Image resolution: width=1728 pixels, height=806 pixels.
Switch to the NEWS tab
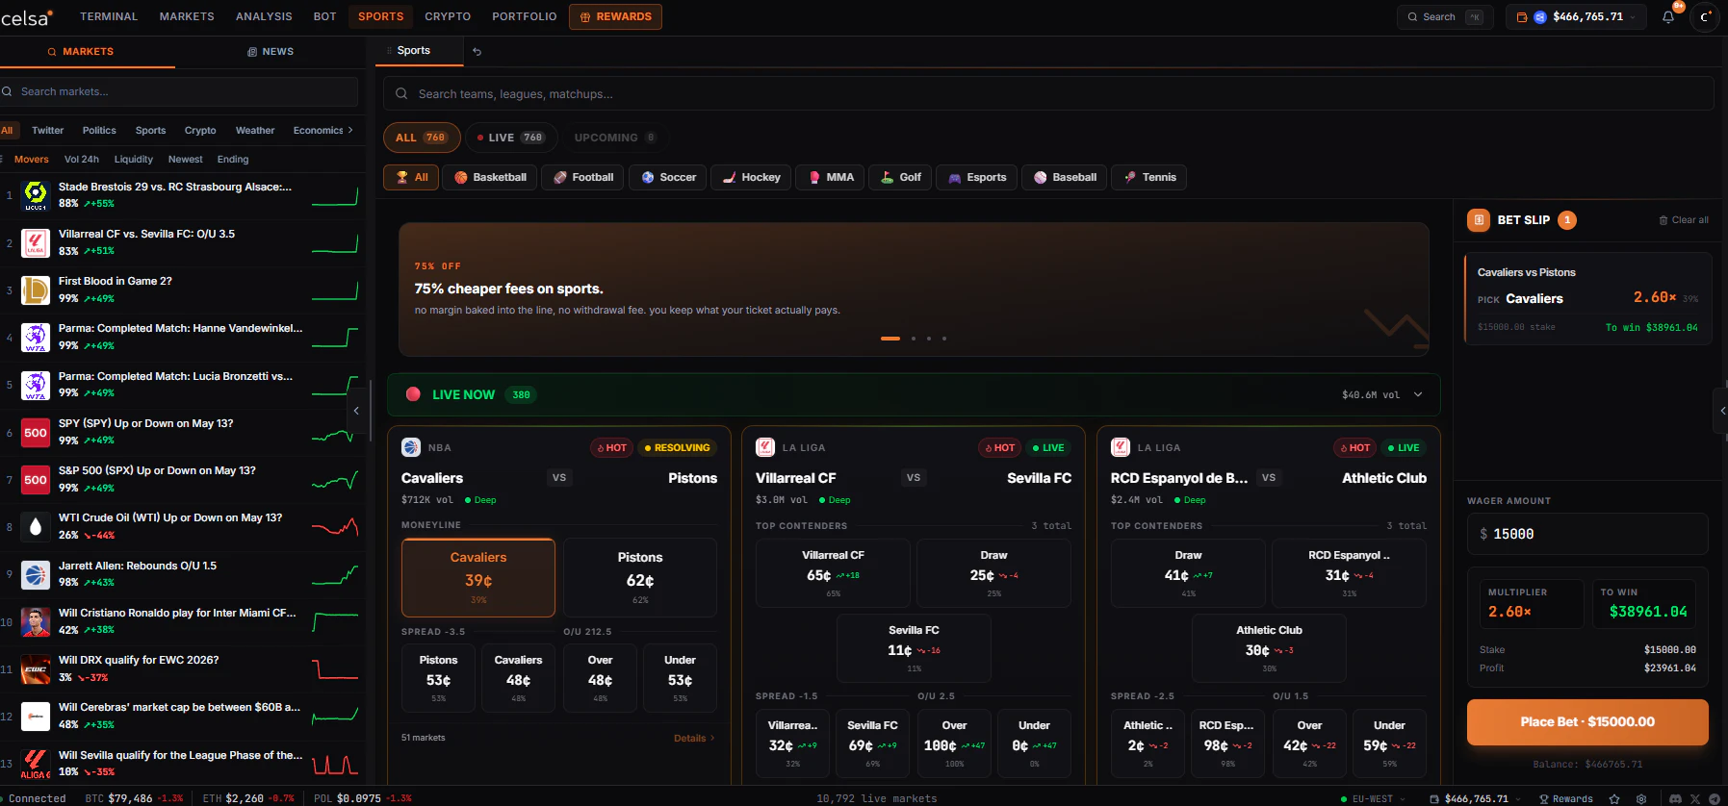[x=271, y=52]
